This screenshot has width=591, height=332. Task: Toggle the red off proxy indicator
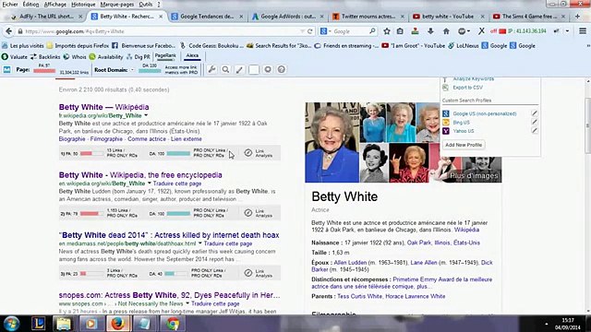[498, 31]
